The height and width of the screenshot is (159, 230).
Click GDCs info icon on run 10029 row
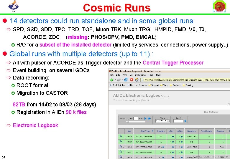(182, 142)
